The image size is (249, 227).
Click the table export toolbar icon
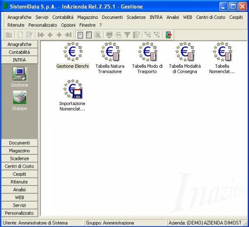[x=136, y=35]
